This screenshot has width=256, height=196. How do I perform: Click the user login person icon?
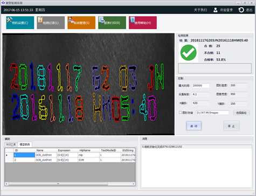(x=215, y=10)
